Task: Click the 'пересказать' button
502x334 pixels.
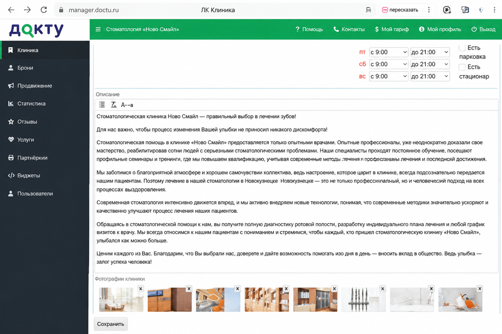Action: pos(400,10)
